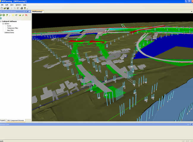Select the Icons item under Library

point(9,26)
